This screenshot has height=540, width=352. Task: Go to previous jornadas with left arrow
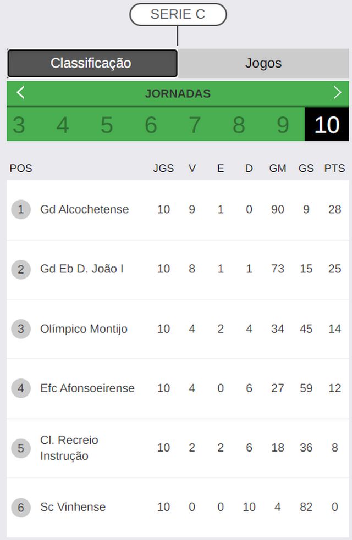tap(20, 93)
